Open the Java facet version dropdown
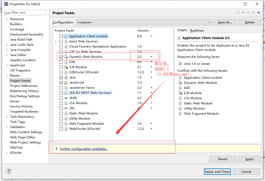This screenshot has height=181, width=265. pos(151,77)
